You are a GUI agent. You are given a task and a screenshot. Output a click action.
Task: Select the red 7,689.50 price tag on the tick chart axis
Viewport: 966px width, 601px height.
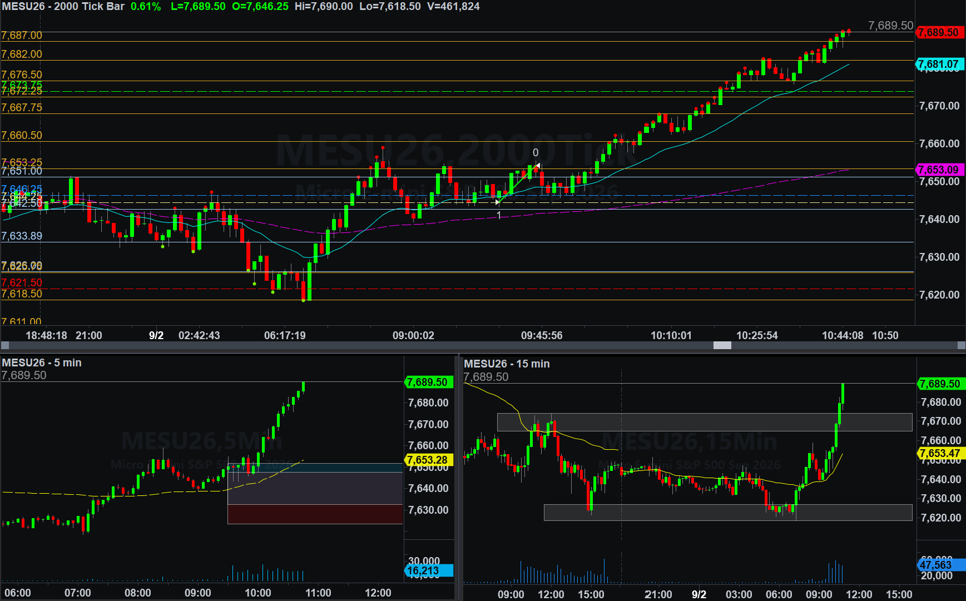(939, 32)
